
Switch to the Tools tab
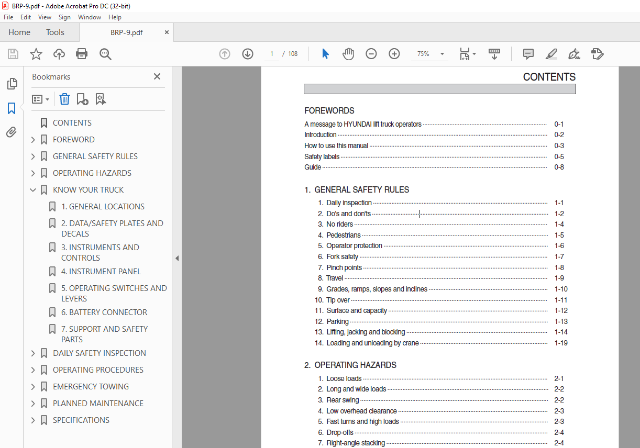55,32
